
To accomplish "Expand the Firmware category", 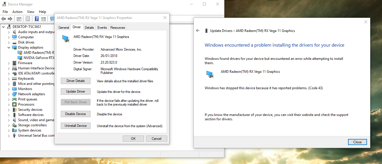I will 9,63.
